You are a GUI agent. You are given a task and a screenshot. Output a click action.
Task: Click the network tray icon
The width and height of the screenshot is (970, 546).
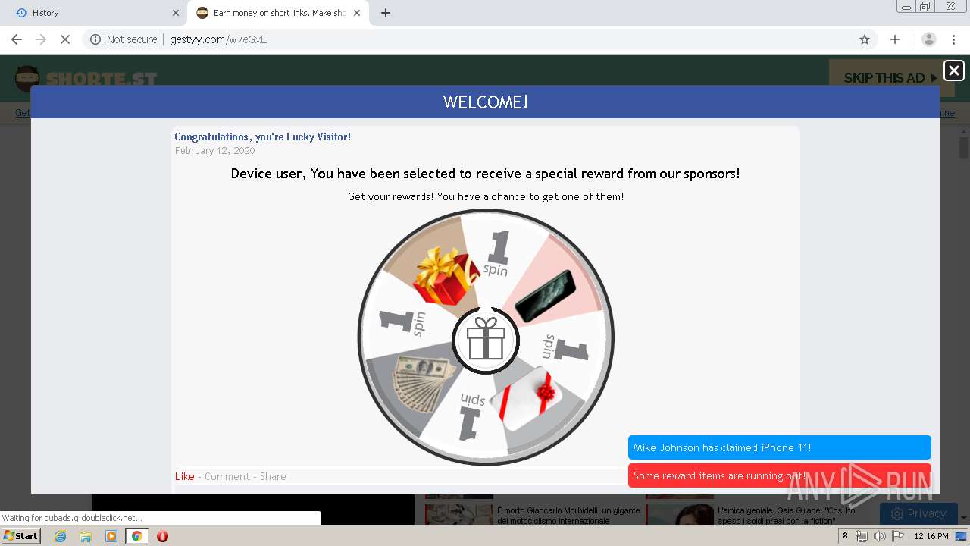[862, 536]
